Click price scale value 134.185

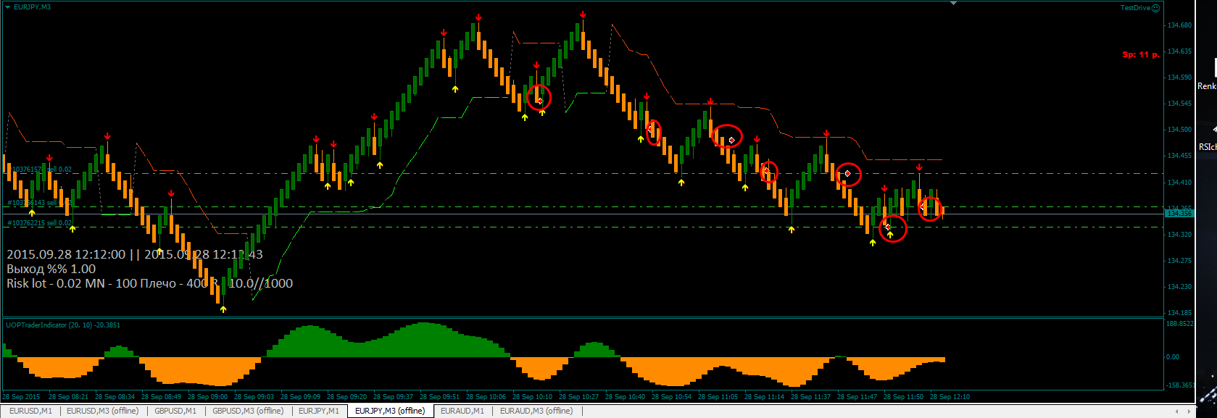(x=1179, y=313)
